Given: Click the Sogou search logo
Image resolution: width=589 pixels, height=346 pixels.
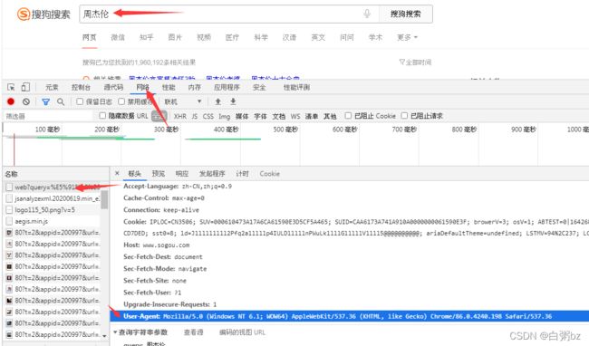Looking at the screenshot, I should click(x=43, y=14).
